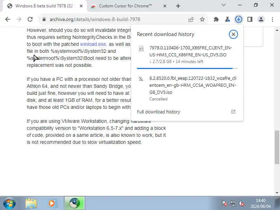Open the Windows Start orb
The height and width of the screenshot is (210, 280).
[9, 203]
